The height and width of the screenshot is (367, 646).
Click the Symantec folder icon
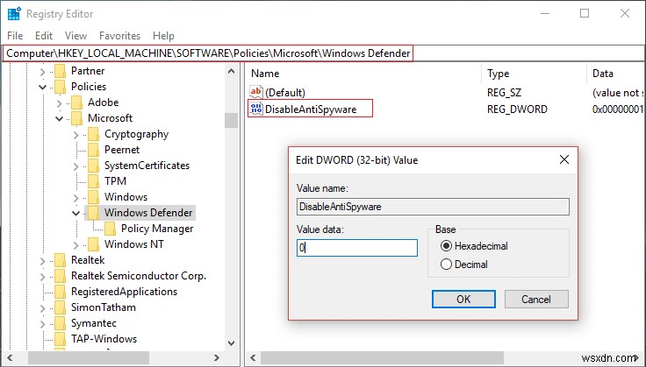[60, 323]
